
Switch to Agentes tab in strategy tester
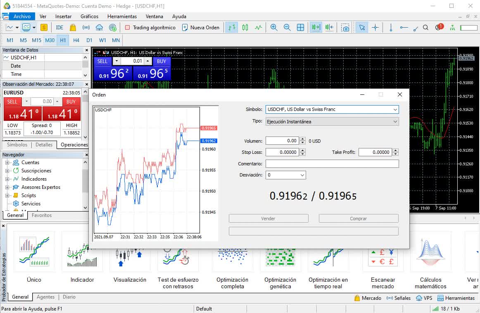pyautogui.click(x=45, y=297)
